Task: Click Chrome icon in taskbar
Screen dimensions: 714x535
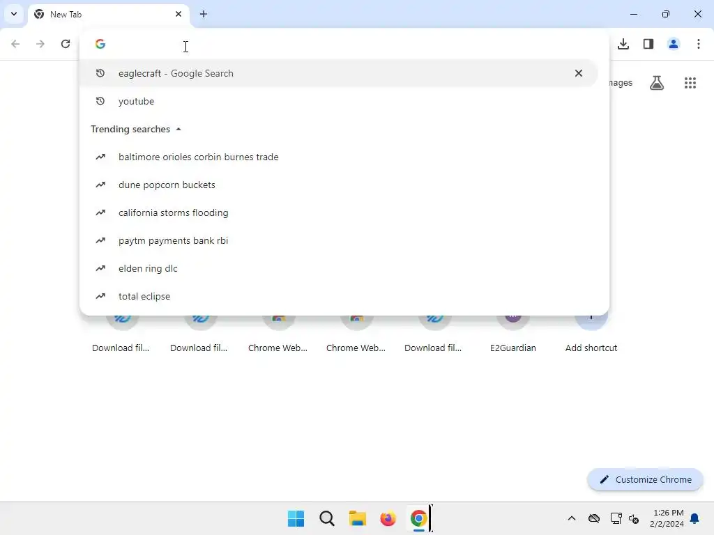Action: pos(418,518)
